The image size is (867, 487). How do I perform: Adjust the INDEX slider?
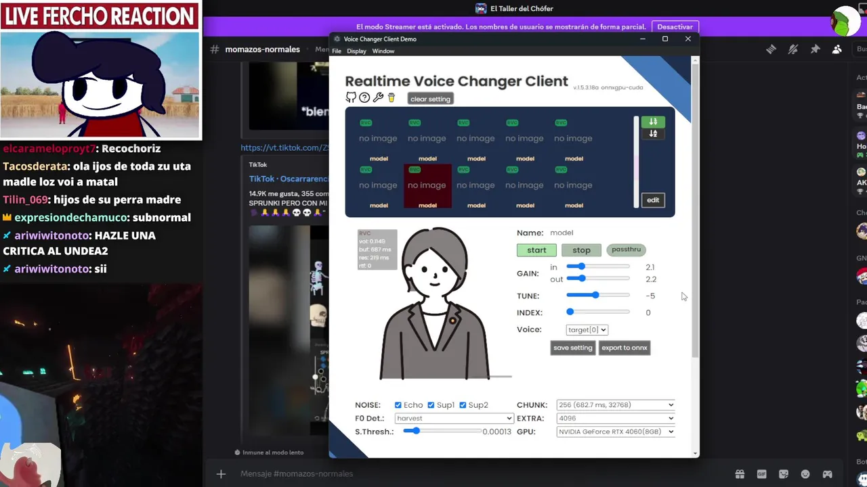point(598,312)
